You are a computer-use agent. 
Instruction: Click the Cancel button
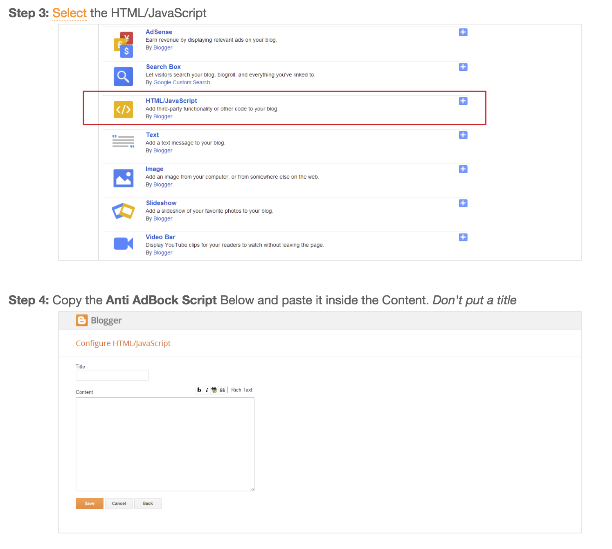click(x=119, y=503)
